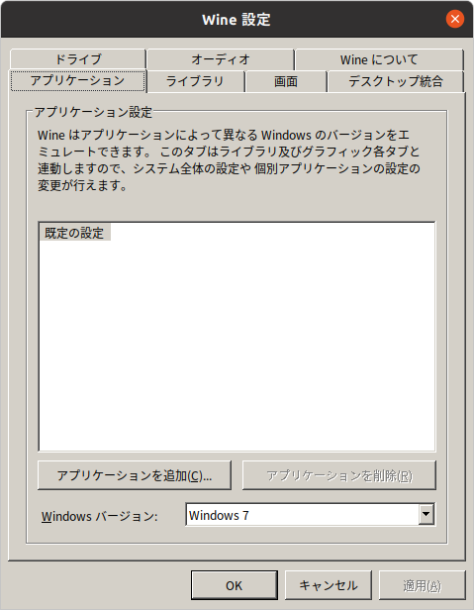The width and height of the screenshot is (474, 610).
Task: Select the アプリケーション tab
Action: tap(78, 80)
